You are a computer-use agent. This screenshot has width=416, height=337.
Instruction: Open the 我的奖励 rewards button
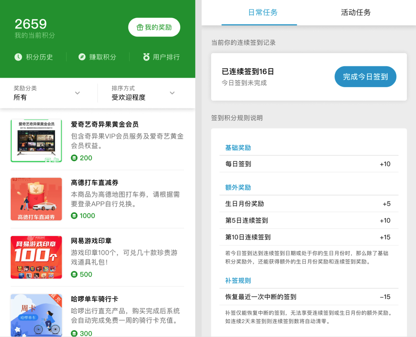tap(154, 27)
